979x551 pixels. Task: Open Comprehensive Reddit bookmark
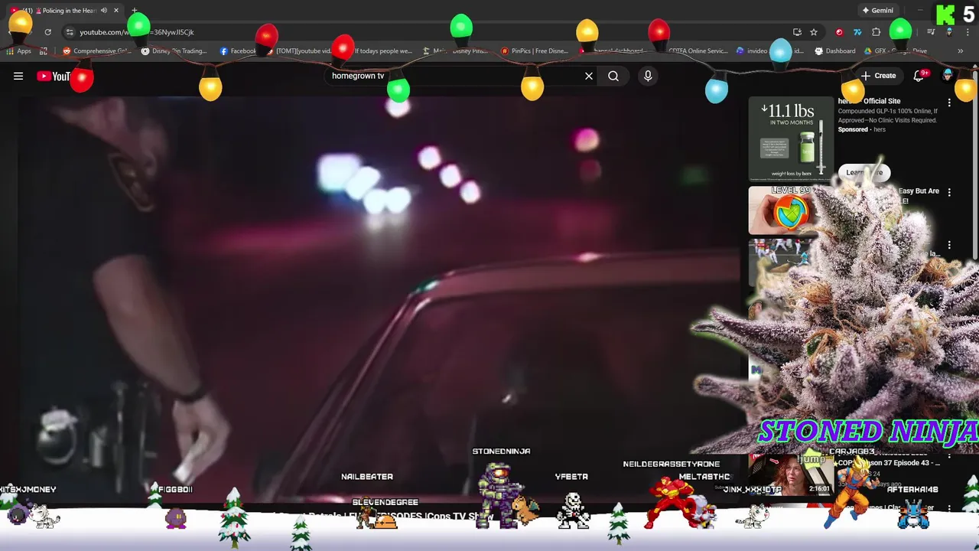click(96, 51)
